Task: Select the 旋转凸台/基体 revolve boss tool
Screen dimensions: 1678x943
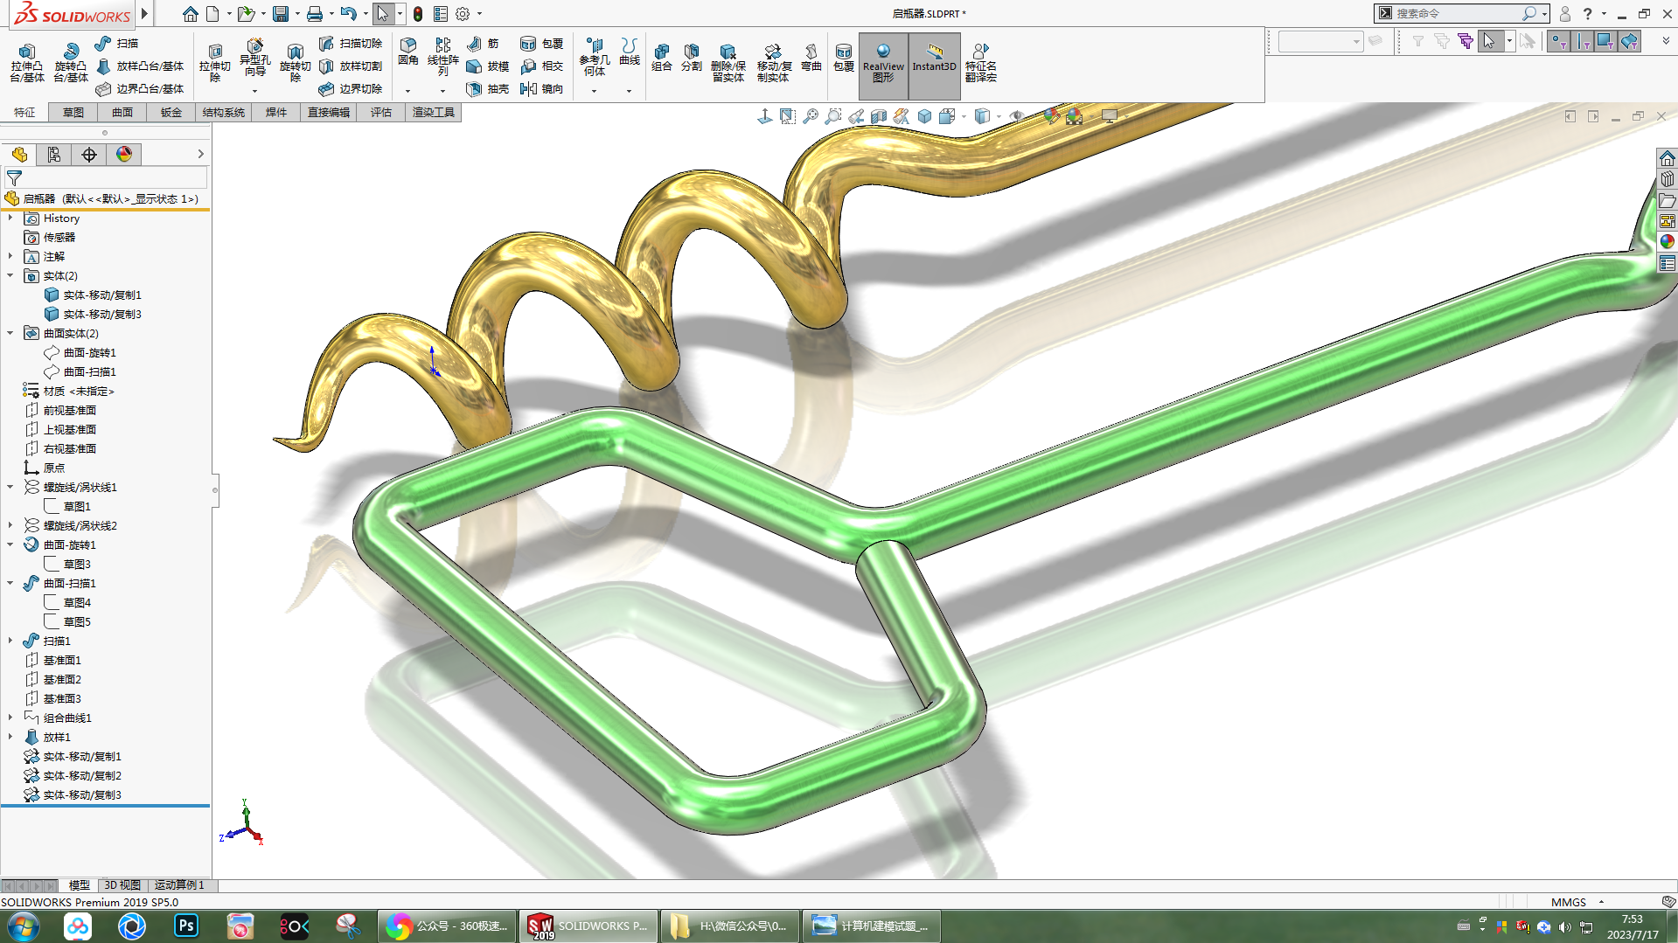Action: [x=71, y=63]
